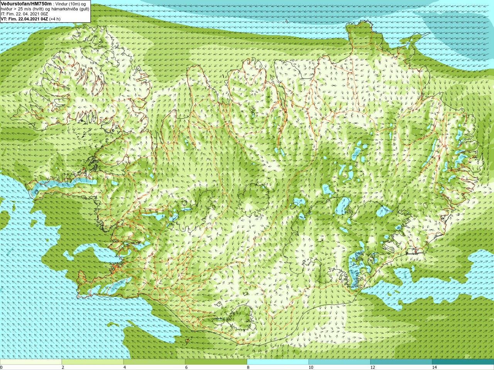The height and width of the screenshot is (370, 494).
Task: Click the '0' label on the wind scale
Action: pyautogui.click(x=1, y=367)
